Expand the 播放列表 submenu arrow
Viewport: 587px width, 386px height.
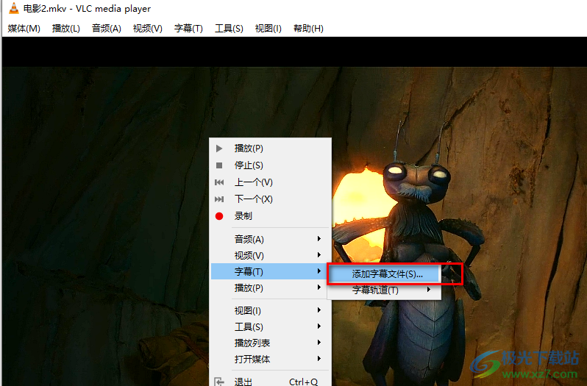pos(319,342)
